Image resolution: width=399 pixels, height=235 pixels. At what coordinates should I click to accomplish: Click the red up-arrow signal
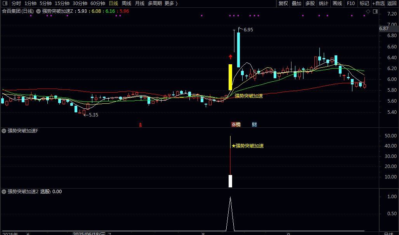pyautogui.click(x=230, y=57)
